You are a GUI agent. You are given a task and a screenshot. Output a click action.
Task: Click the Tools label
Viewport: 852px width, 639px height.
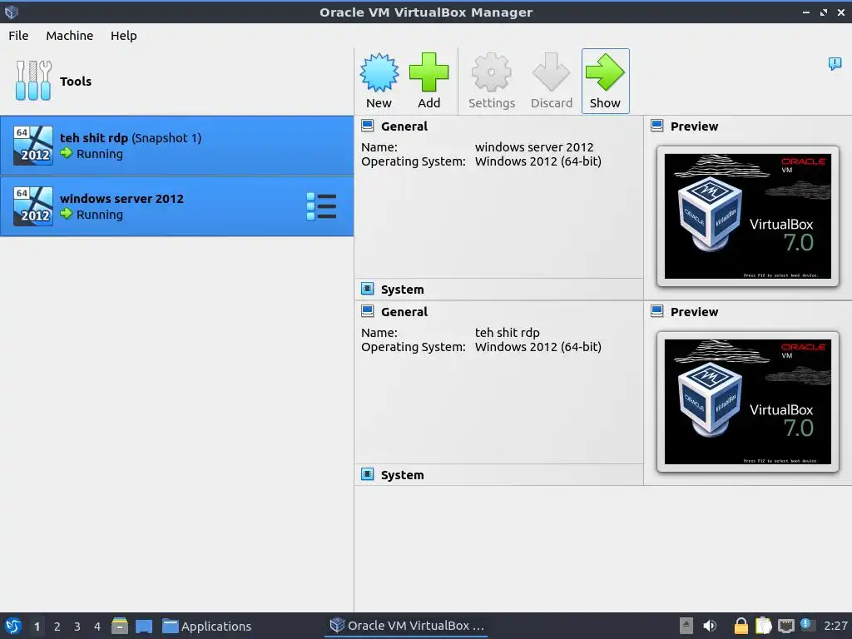tap(76, 81)
